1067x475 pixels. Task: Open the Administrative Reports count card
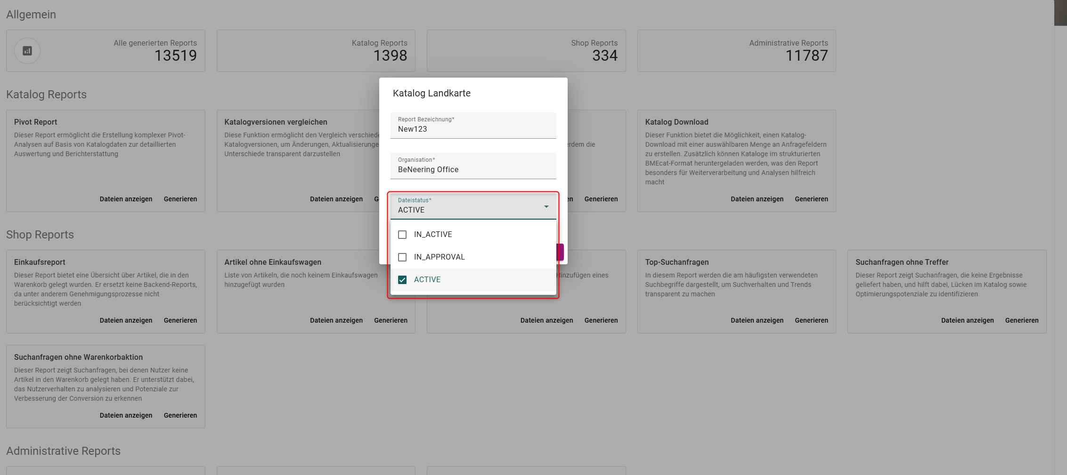click(x=736, y=51)
